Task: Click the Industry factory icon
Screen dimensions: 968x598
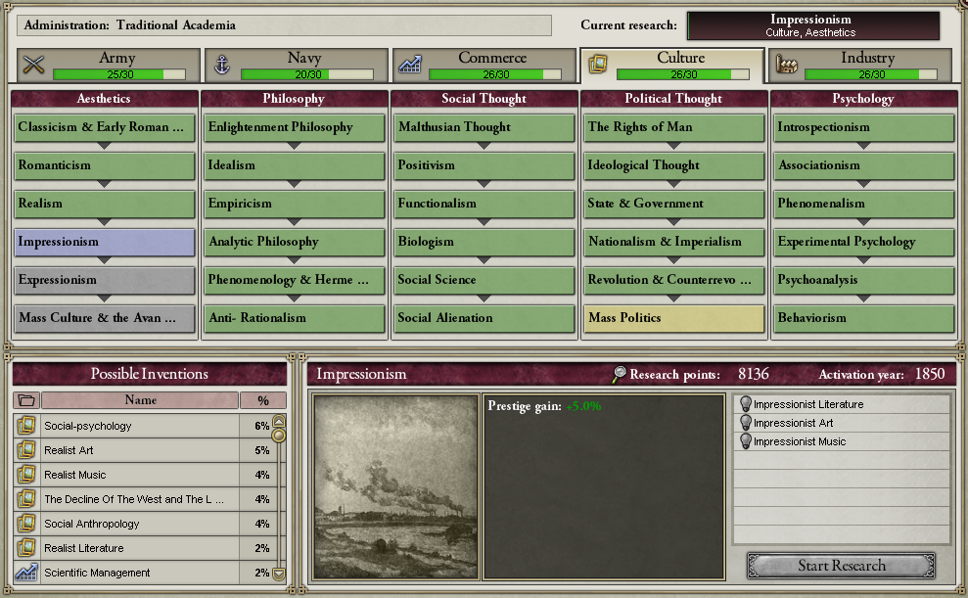Action: tap(787, 65)
